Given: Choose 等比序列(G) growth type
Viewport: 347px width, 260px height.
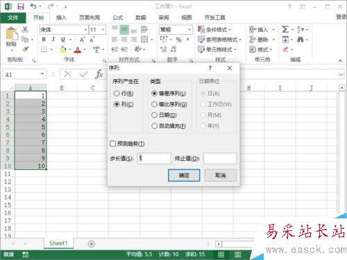Looking at the screenshot, I should [154, 104].
